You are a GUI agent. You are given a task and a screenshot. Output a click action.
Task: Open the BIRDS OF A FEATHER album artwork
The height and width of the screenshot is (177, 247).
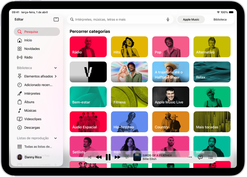137,157
